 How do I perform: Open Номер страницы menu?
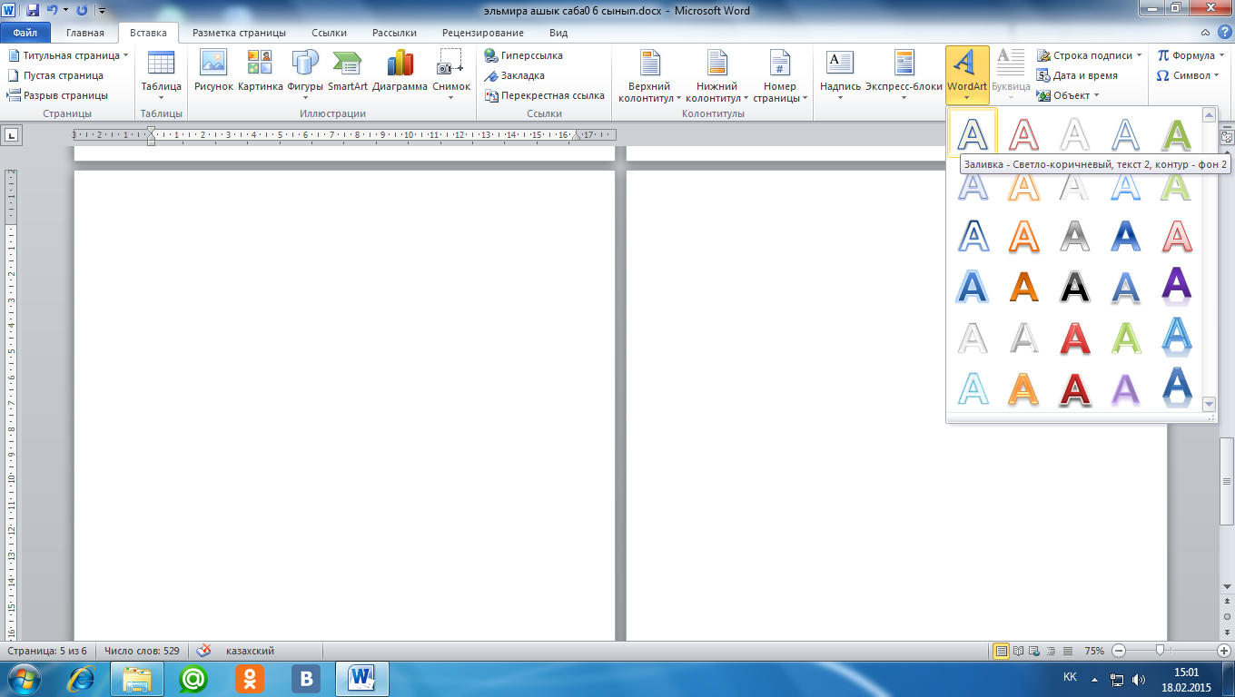click(x=780, y=76)
